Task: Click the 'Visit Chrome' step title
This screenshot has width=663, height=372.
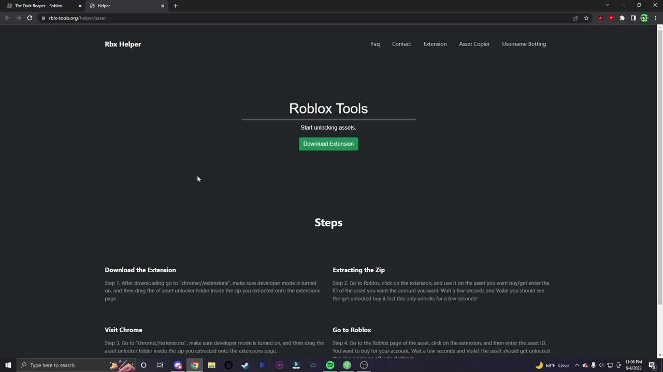Action: 123,330
